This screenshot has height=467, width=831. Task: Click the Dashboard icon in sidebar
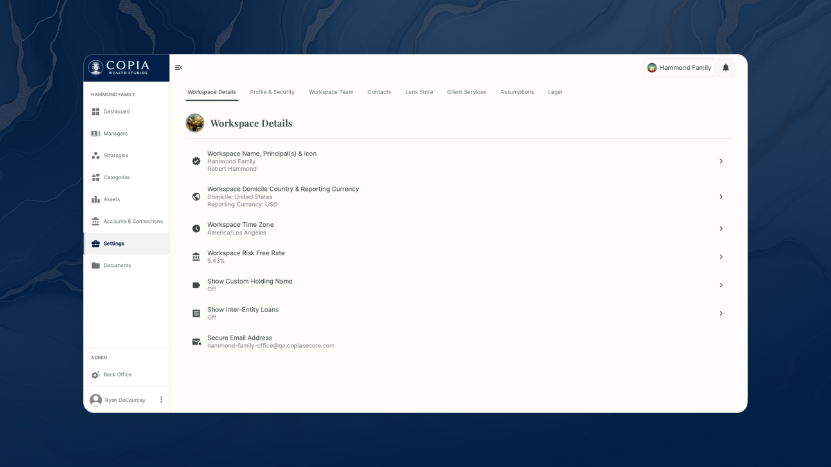[96, 111]
